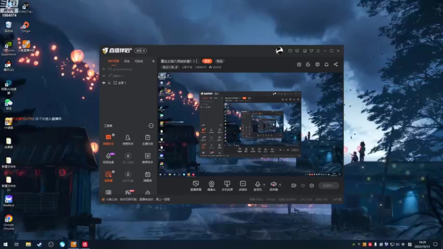Screen dimensions: 443x249
Task: Click the 1984074 room number text
Action: click(x=200, y=67)
